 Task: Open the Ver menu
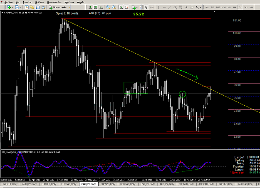17,2
